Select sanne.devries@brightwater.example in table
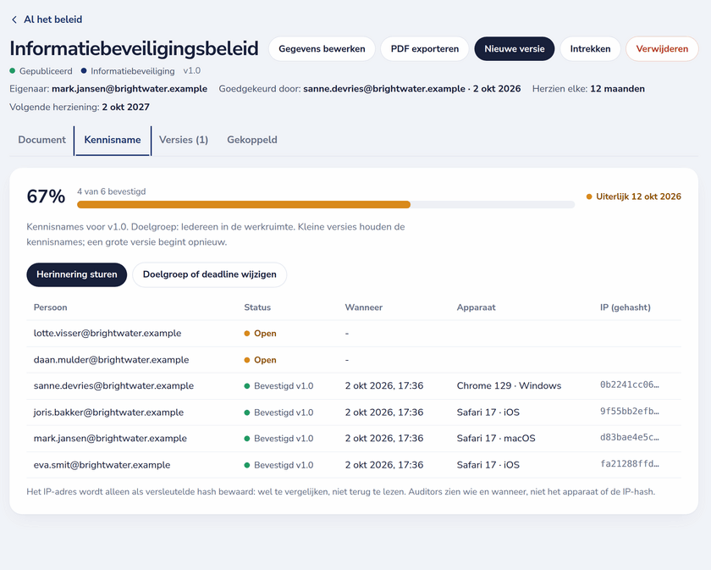Viewport: 711px width, 570px height. click(x=113, y=385)
